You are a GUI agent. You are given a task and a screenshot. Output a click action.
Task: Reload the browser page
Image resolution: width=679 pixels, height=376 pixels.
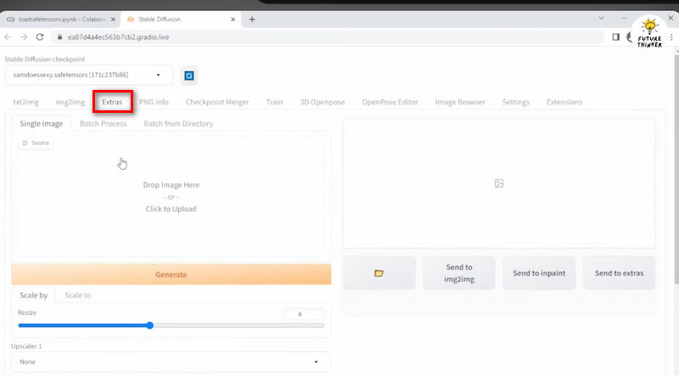pyautogui.click(x=40, y=36)
